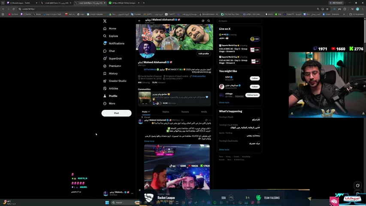Click the Grok icon in the profile header
Viewport: 366px width, 206px height.
(x=203, y=21)
